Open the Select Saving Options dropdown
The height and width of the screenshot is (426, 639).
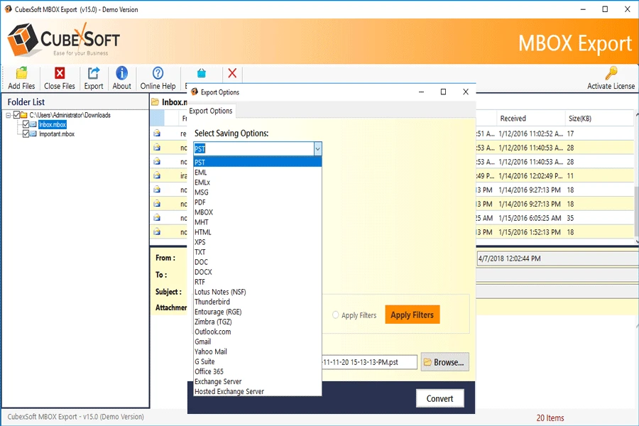pos(317,148)
